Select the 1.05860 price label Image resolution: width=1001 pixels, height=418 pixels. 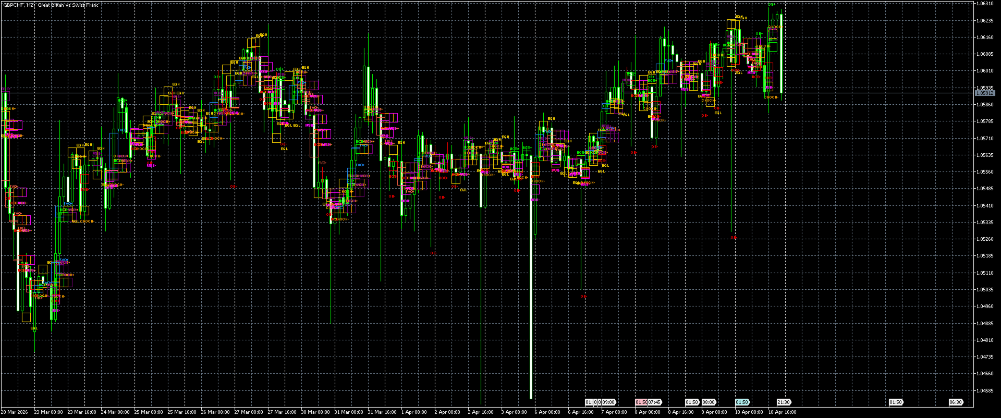(985, 105)
